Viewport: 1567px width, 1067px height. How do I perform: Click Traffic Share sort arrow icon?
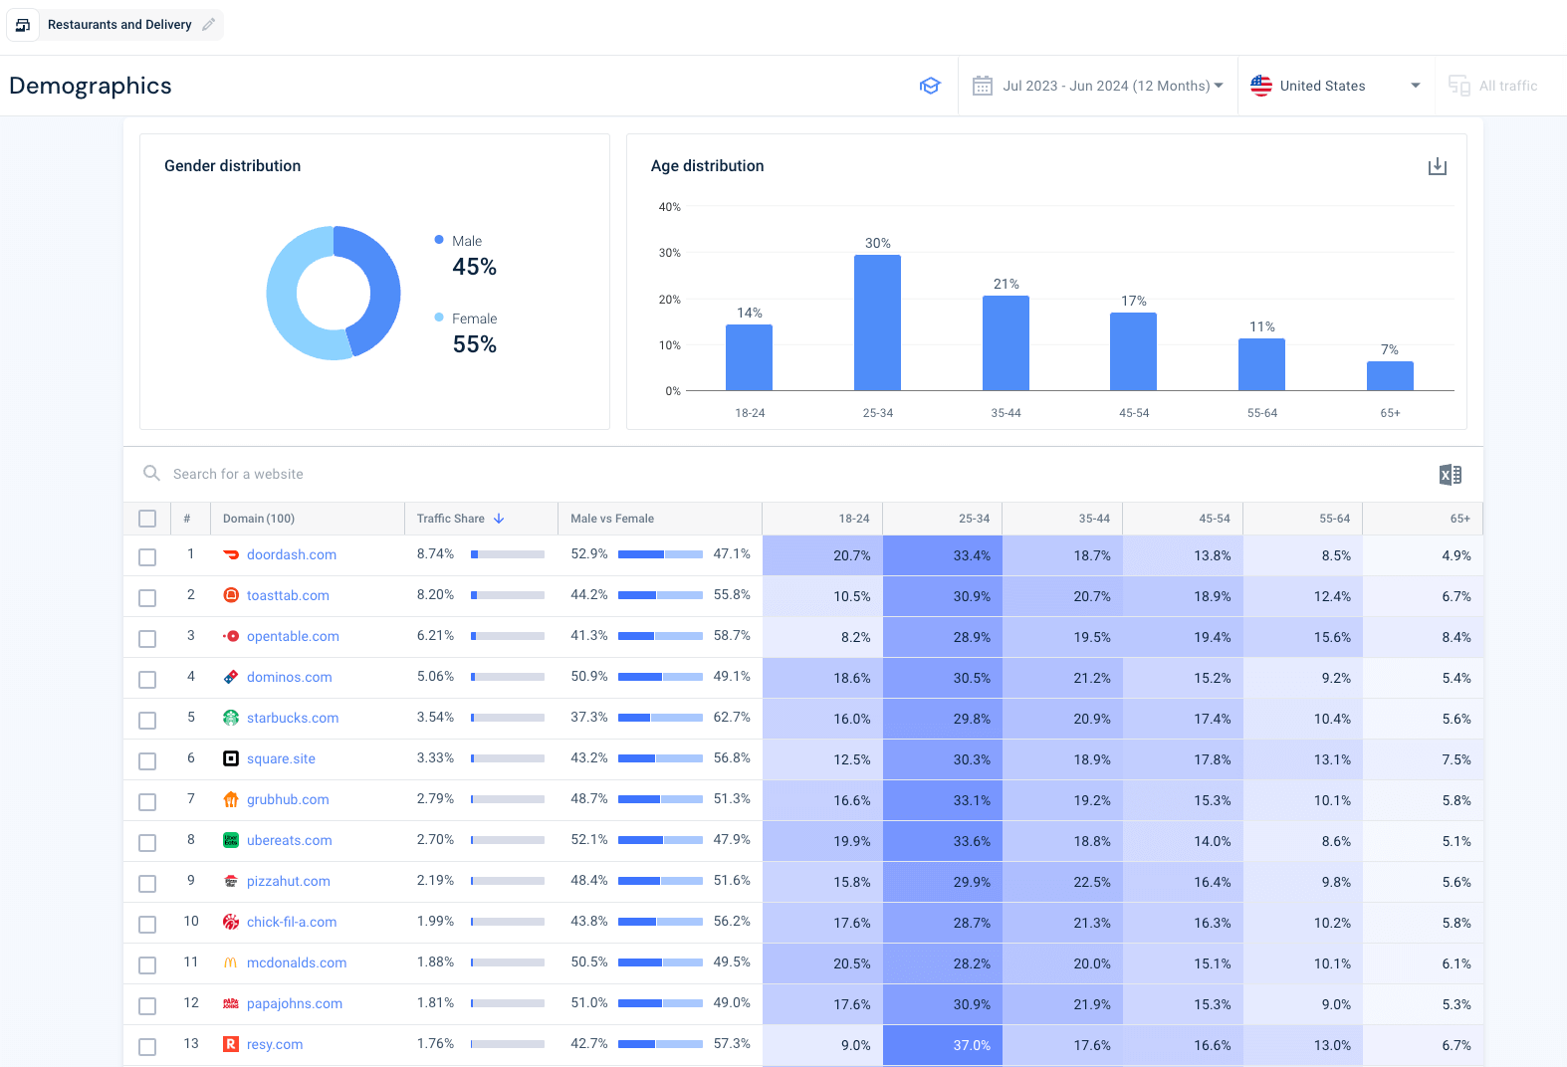pos(499,519)
